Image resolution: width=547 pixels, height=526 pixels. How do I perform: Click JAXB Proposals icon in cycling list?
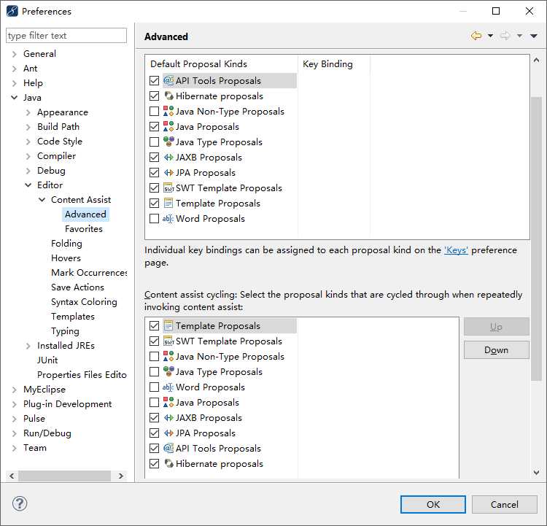(x=168, y=418)
